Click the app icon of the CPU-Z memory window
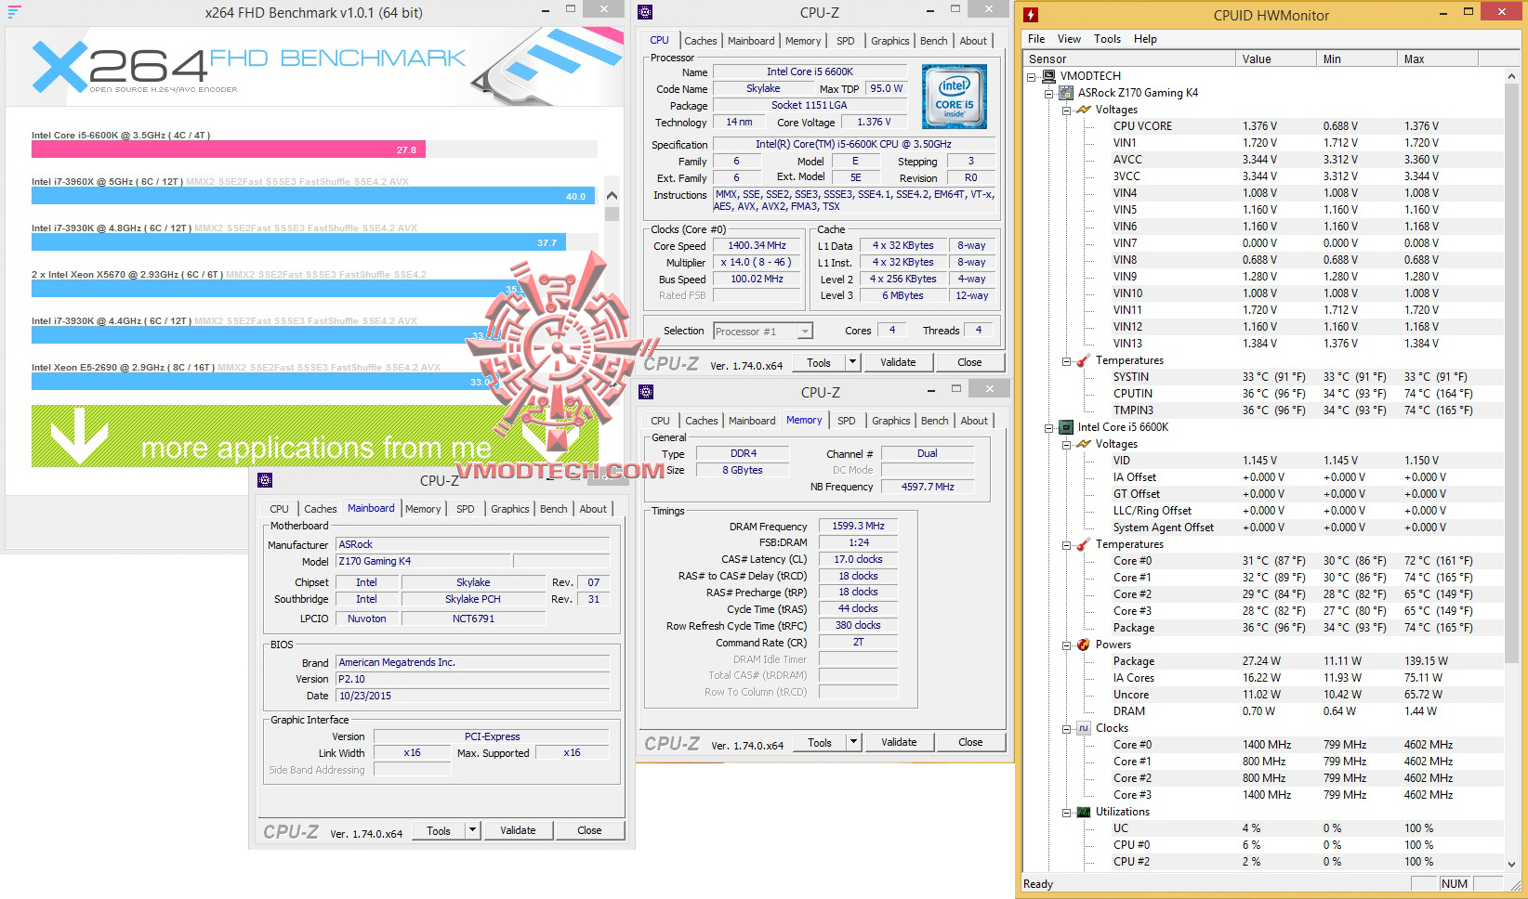Viewport: 1528px width, 899px height. (646, 392)
